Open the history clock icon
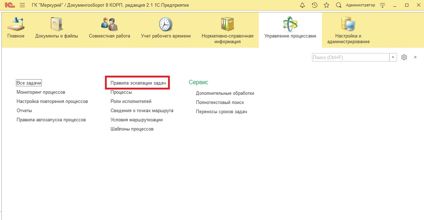This screenshot has height=220, width=424. (x=314, y=5)
